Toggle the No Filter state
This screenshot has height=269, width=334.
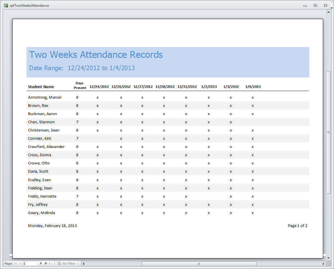68,263
